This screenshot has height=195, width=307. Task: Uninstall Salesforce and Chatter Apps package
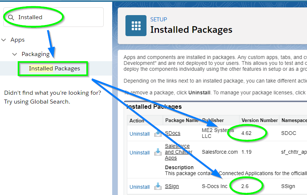(139, 153)
